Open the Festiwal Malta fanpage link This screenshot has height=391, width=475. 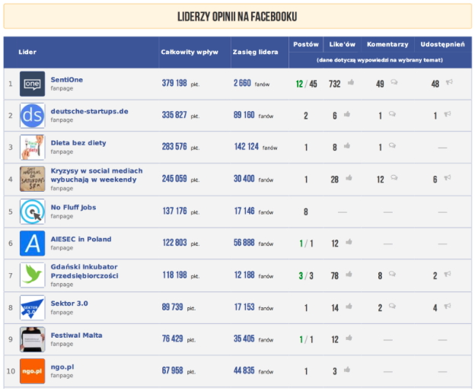76,335
